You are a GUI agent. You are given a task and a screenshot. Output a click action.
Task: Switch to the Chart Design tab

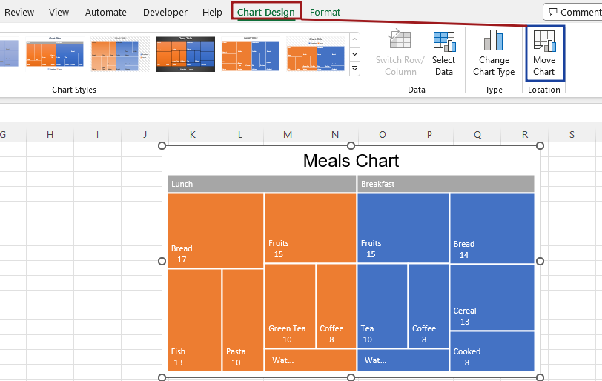(x=266, y=13)
